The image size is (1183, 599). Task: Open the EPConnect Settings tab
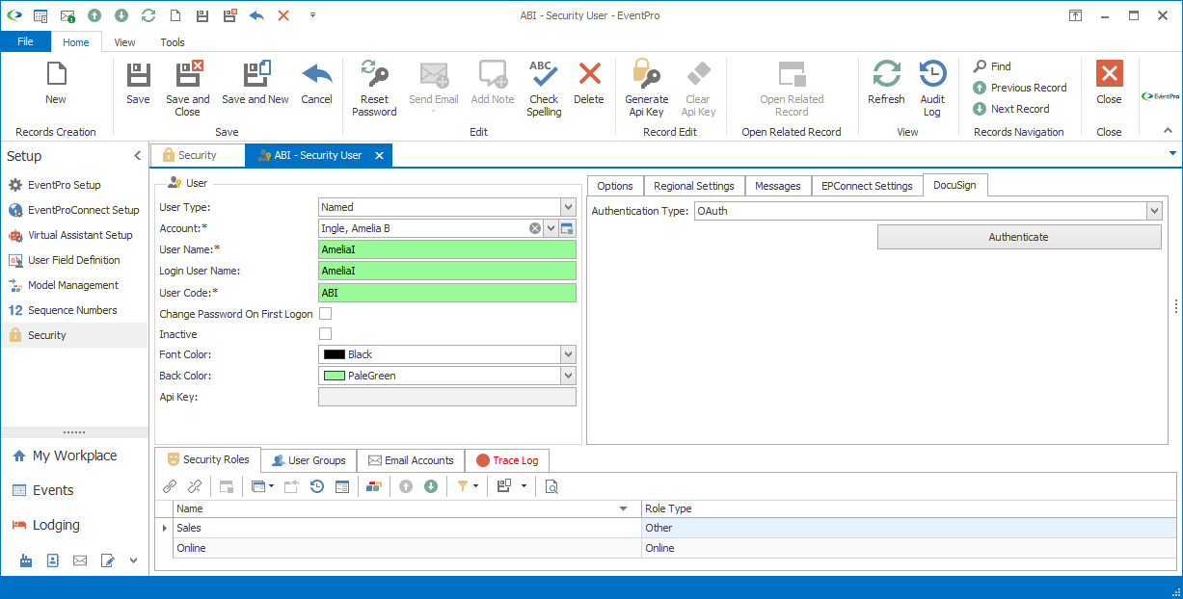[866, 186]
